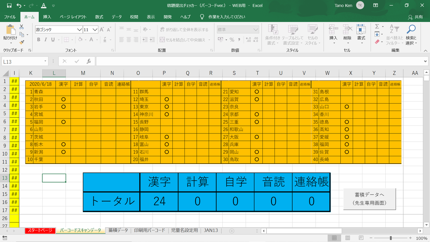The image size is (430, 242).
Task: Click the Fill Color paint bucket
Action: [80, 40]
